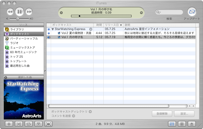The image size is (203, 129).
Task: Select パーティーシャッフル source
Action: click(x=24, y=39)
